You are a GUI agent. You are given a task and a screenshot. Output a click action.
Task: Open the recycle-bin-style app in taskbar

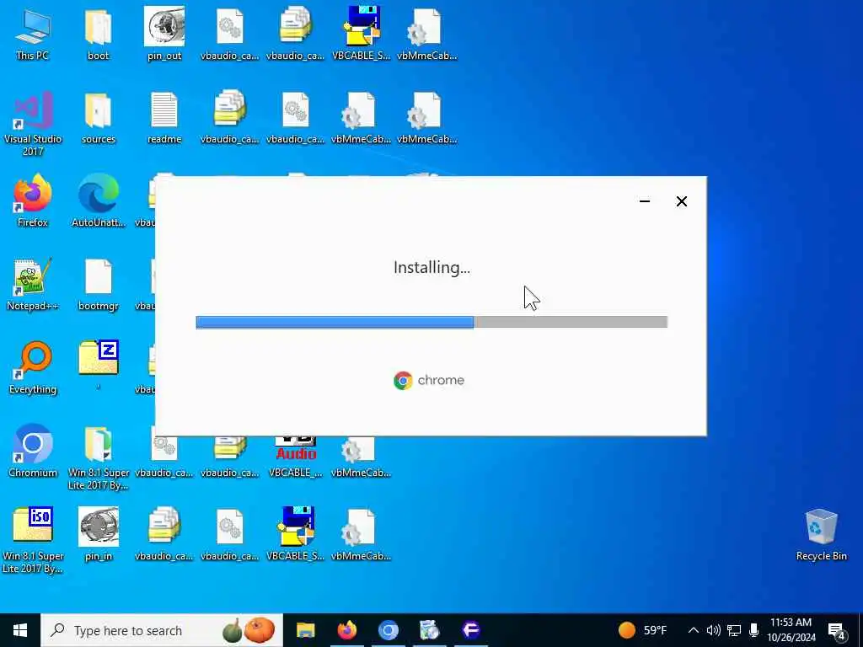(x=429, y=630)
